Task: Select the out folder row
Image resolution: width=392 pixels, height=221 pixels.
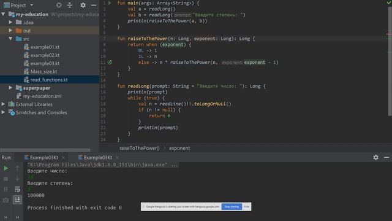Action: 50,31
